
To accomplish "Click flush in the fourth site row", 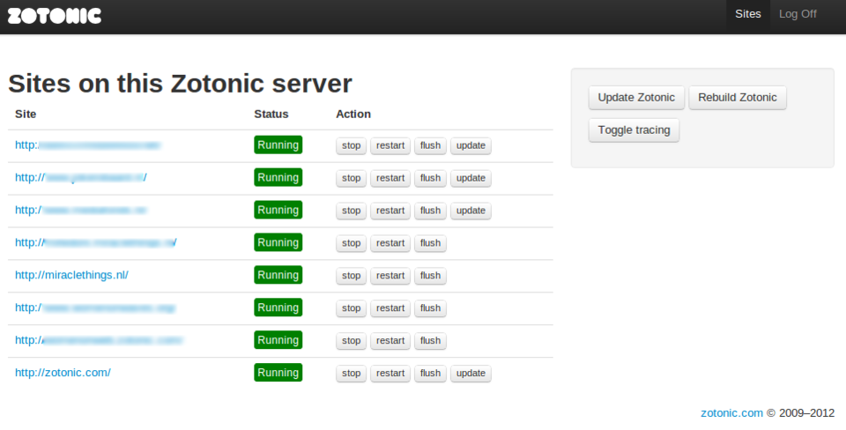I will point(430,243).
